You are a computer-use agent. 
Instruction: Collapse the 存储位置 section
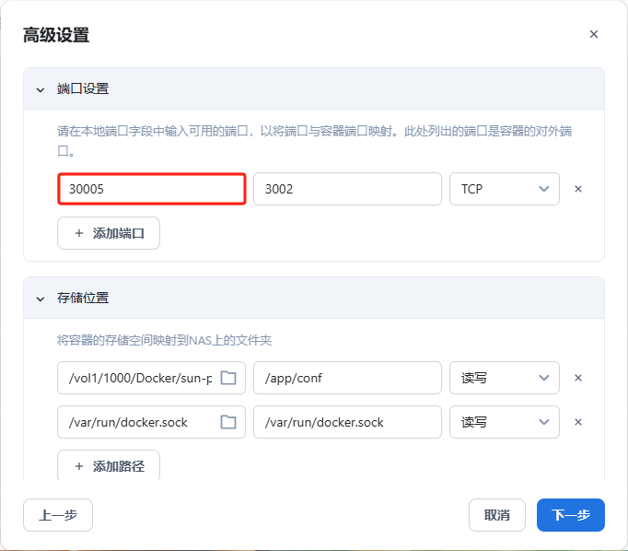(41, 299)
